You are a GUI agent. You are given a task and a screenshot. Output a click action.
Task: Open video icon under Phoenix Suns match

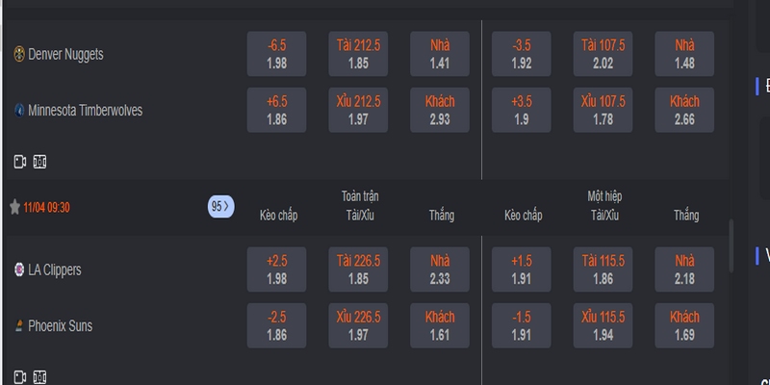point(19,377)
